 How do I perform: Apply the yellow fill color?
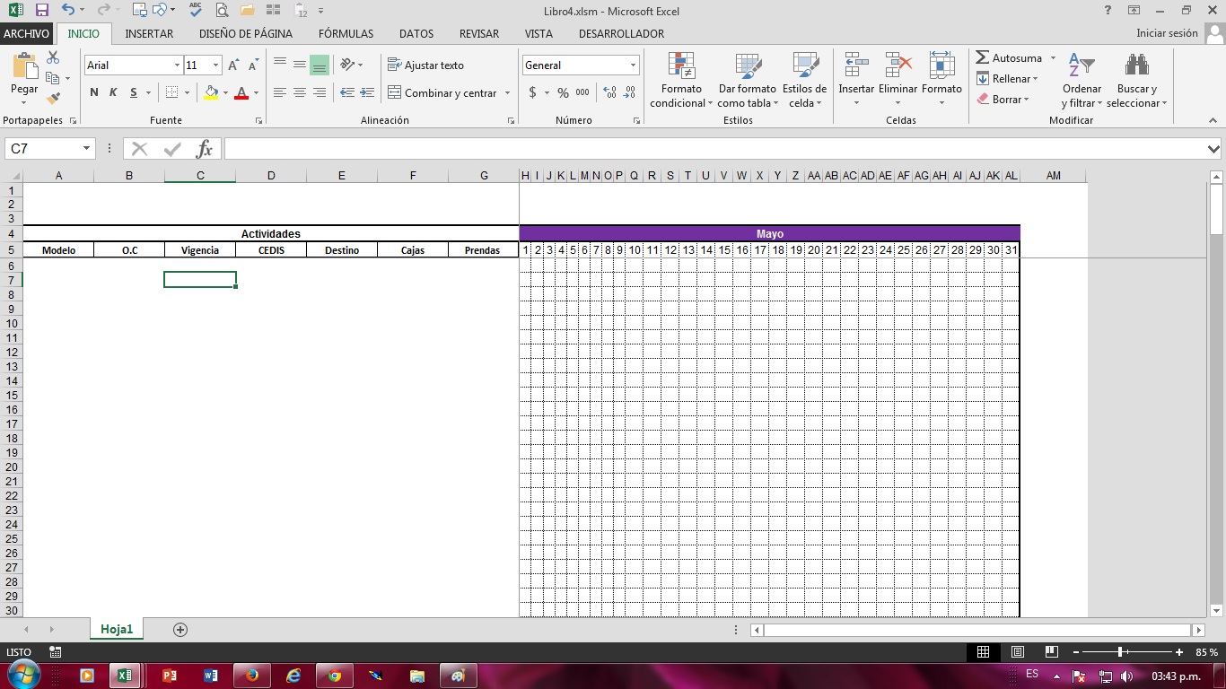click(211, 92)
